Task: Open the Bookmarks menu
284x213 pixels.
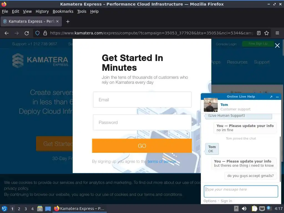Action: 63,11
